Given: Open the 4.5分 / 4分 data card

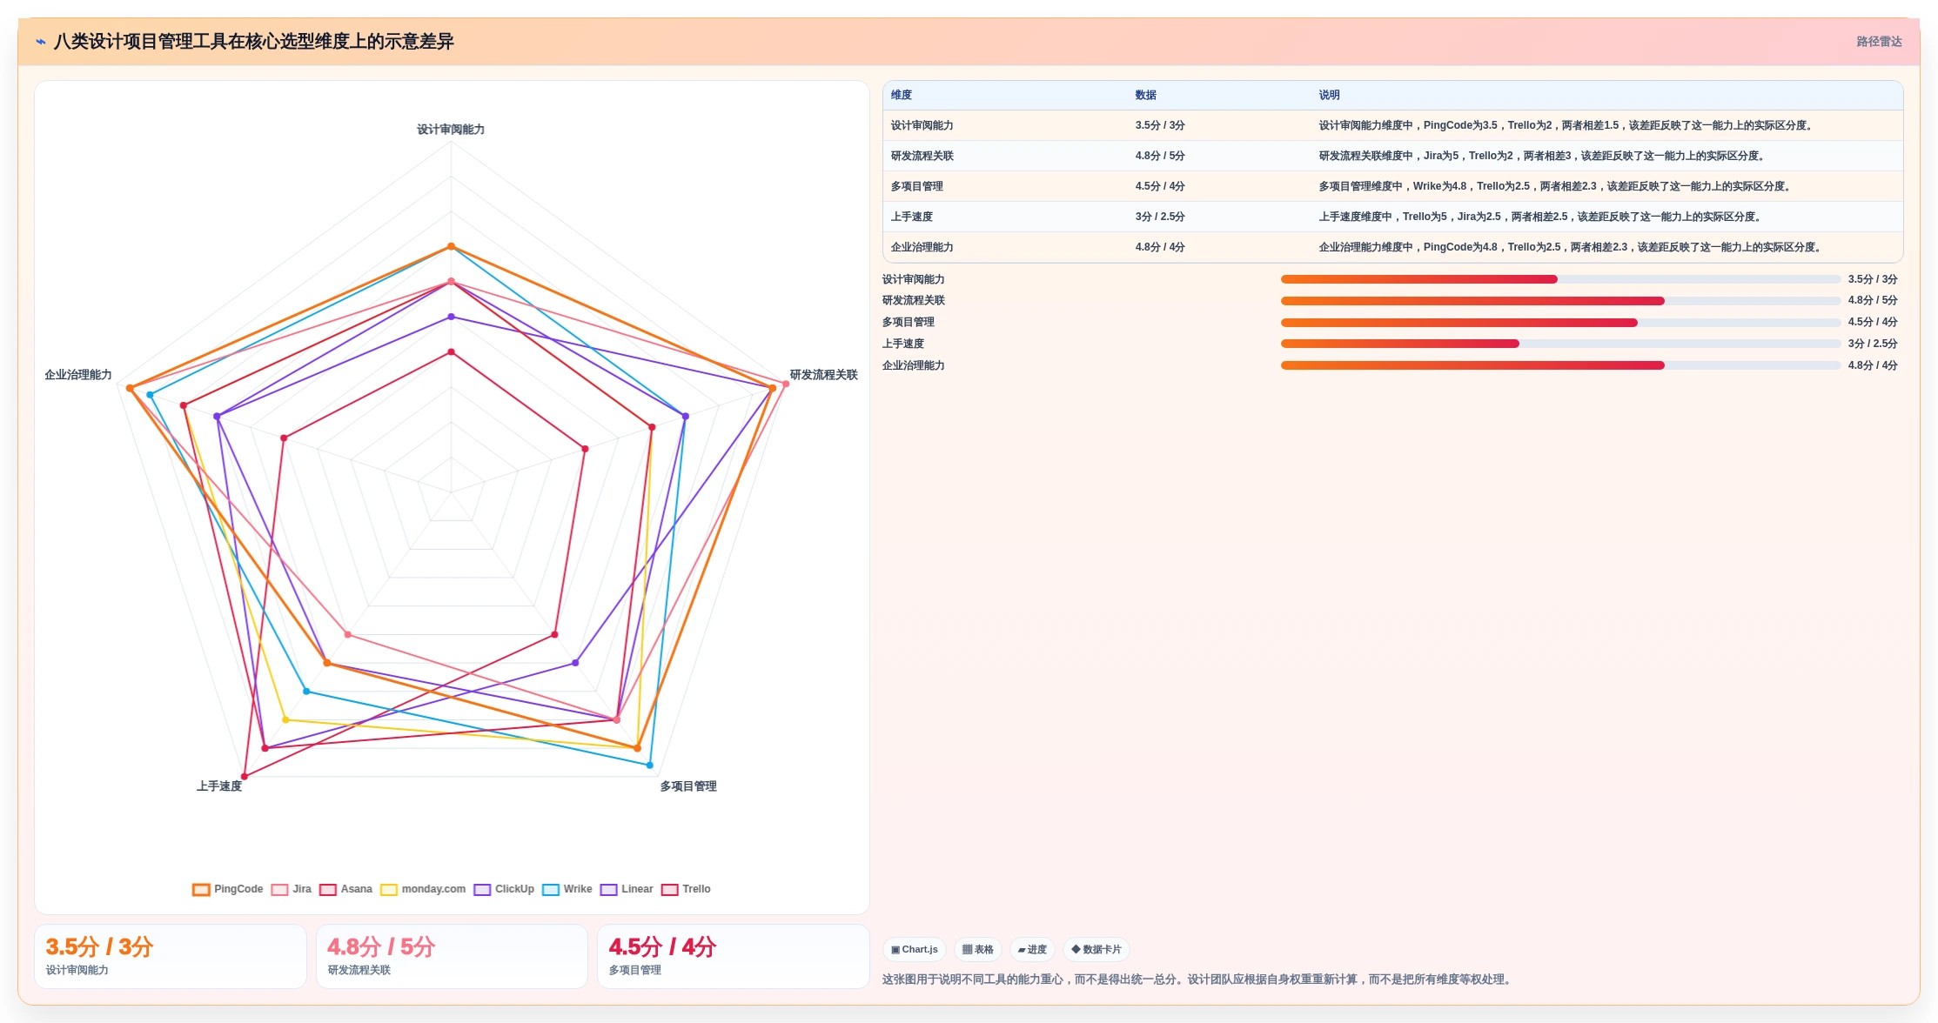Looking at the screenshot, I should (734, 956).
